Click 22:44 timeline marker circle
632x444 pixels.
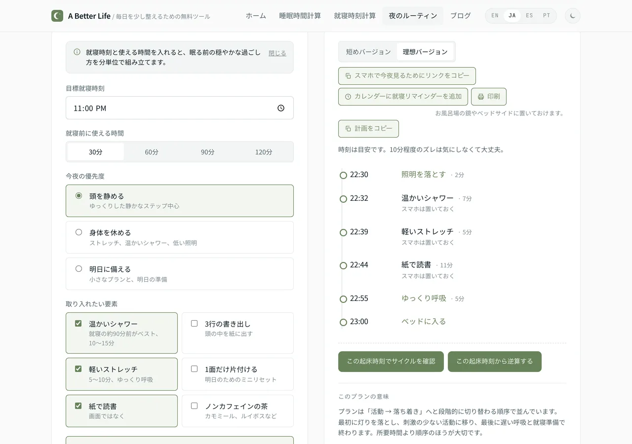click(x=343, y=265)
